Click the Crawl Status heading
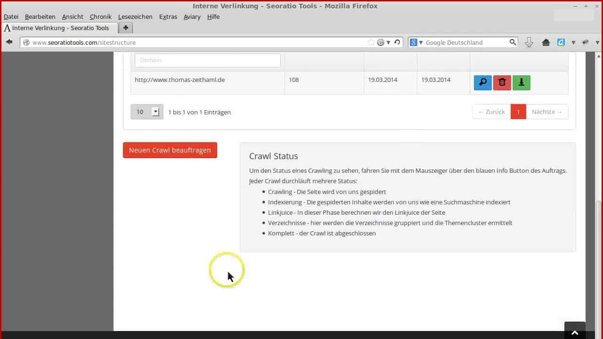This screenshot has width=603, height=339. point(273,156)
